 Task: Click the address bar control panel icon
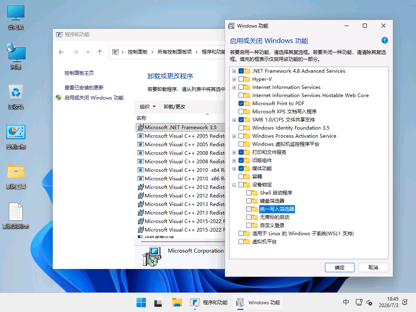click(115, 52)
